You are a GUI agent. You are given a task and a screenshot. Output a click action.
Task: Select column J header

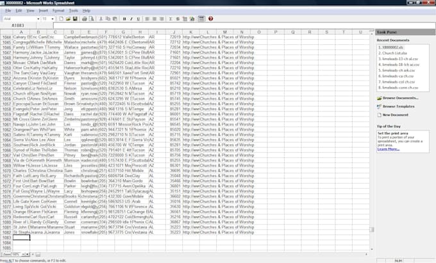point(174,32)
